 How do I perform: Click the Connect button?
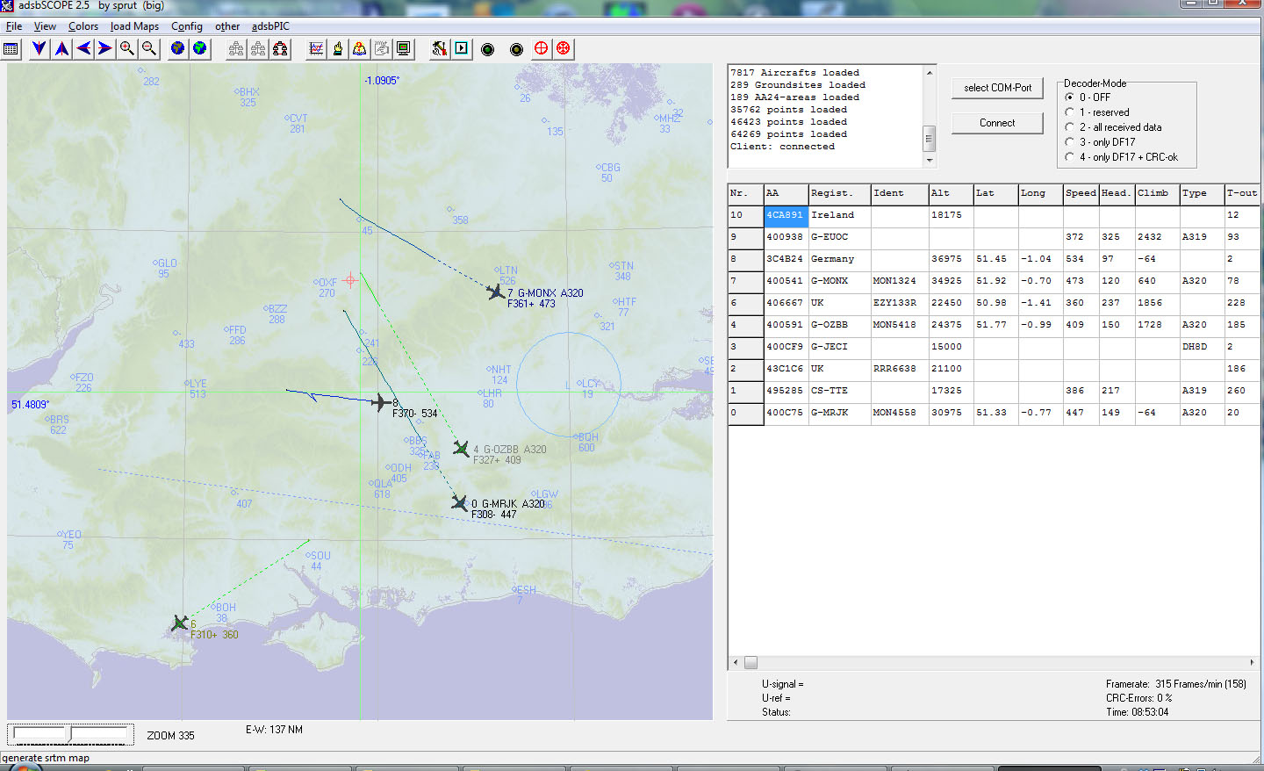pos(996,123)
